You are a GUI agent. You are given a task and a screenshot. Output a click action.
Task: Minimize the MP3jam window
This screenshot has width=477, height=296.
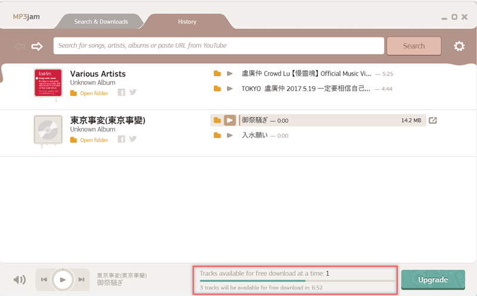tap(444, 18)
